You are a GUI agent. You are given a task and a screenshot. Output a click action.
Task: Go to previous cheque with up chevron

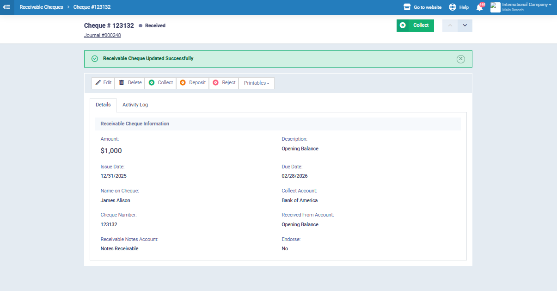point(450,25)
